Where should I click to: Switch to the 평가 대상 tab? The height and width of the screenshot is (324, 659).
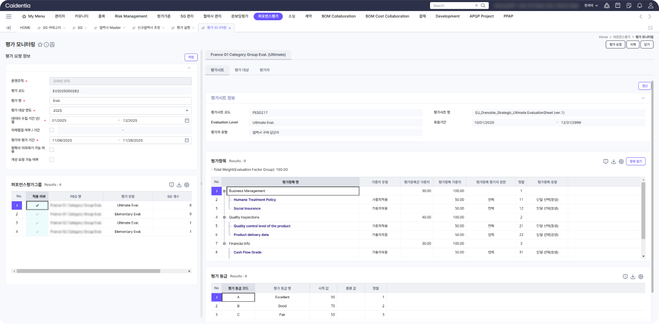click(242, 70)
